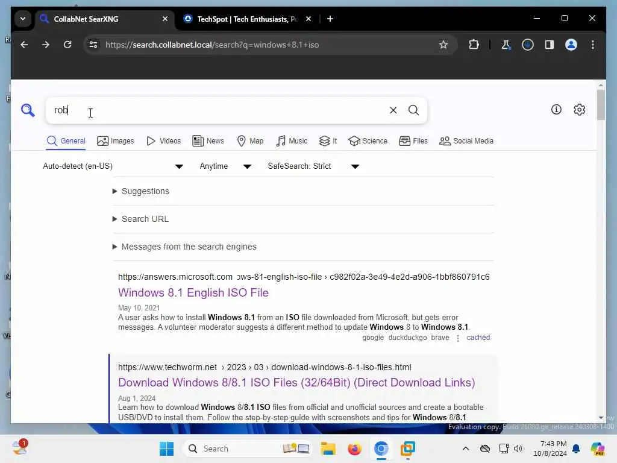Open the tab search dropdown arrow
This screenshot has width=617, height=463.
click(x=23, y=19)
